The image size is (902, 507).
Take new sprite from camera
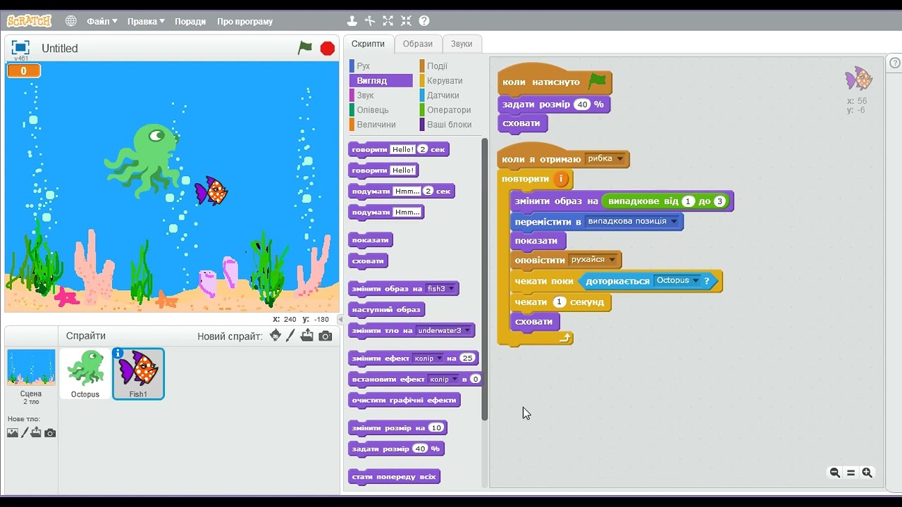click(x=325, y=336)
